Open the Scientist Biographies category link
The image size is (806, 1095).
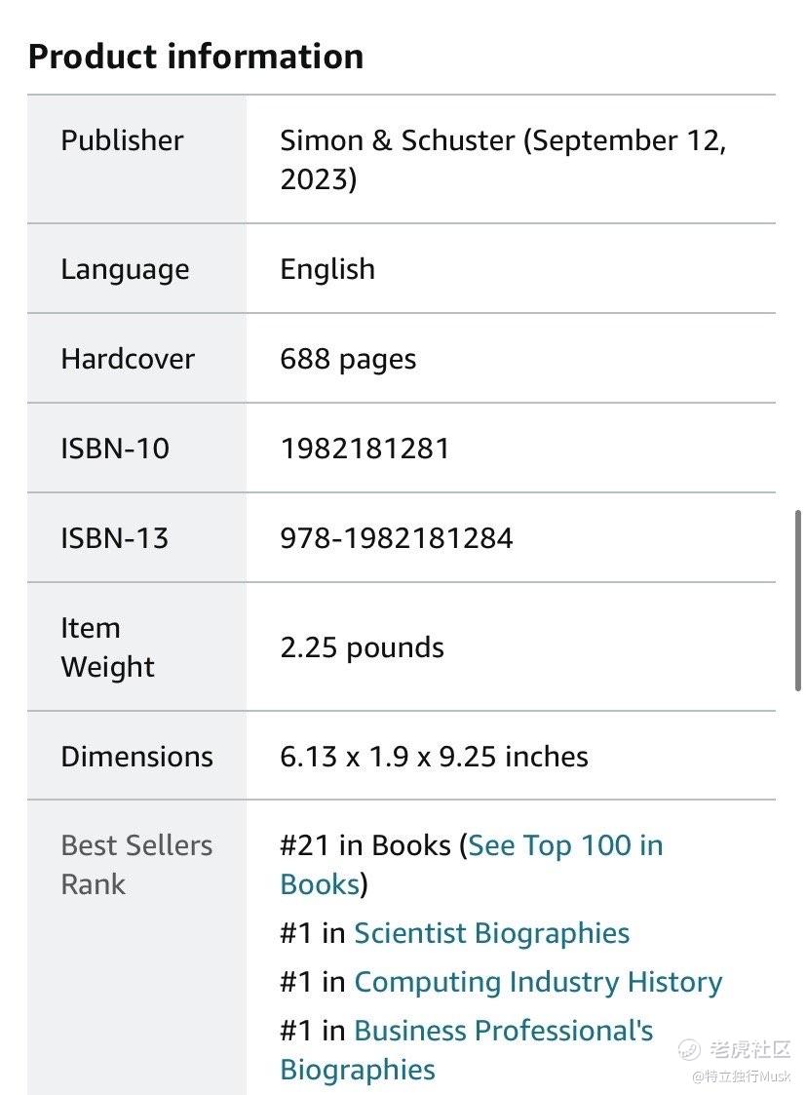pos(492,933)
